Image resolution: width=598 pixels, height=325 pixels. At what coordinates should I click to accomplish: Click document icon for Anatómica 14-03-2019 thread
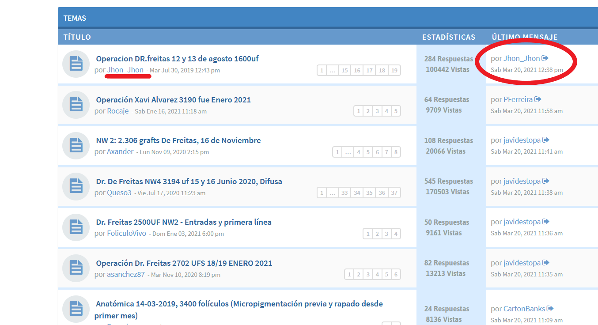point(76,309)
